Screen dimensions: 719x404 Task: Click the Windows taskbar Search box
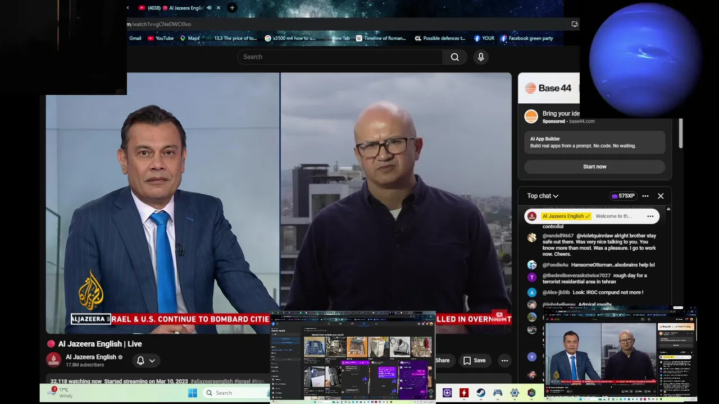coord(235,393)
